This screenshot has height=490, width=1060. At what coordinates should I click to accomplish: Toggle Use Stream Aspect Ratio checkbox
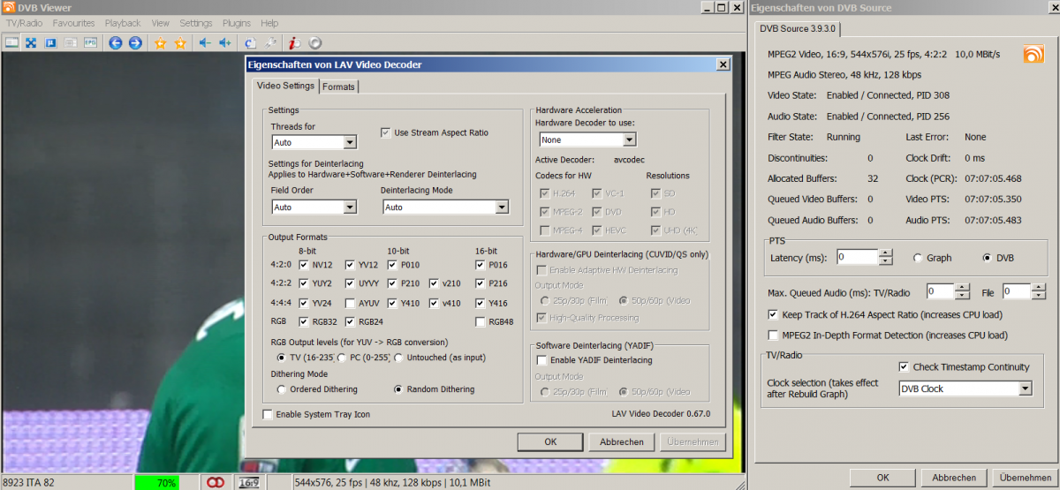pos(386,132)
